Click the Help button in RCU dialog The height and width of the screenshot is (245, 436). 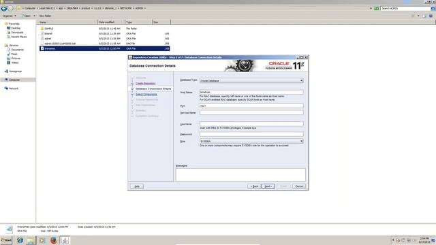pos(137,186)
